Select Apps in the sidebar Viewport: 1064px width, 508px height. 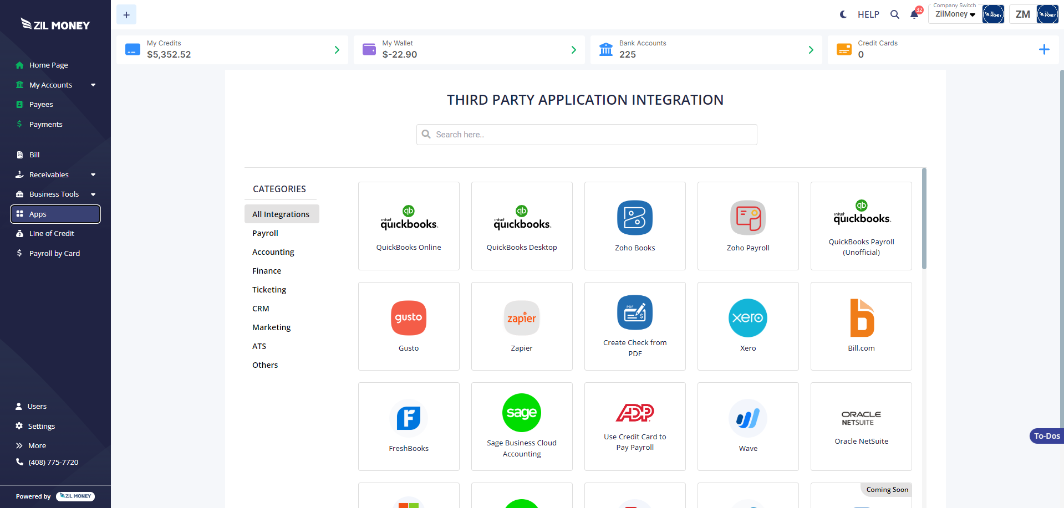(x=55, y=214)
